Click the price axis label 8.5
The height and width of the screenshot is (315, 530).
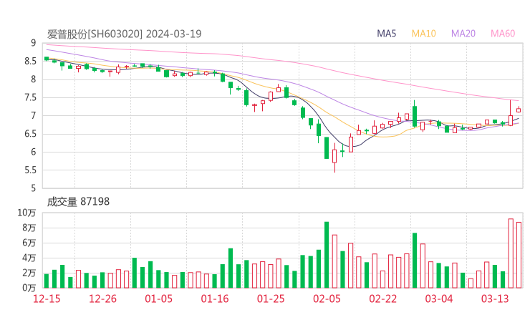(x=30, y=61)
